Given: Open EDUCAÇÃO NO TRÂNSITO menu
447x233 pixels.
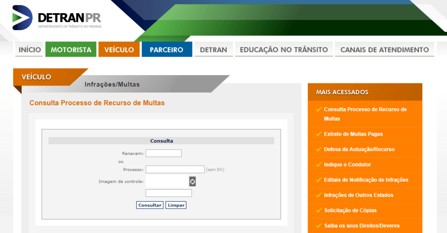Looking at the screenshot, I should click(284, 50).
